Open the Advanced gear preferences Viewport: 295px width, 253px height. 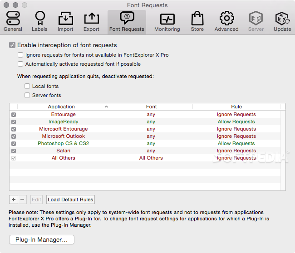[x=226, y=21]
